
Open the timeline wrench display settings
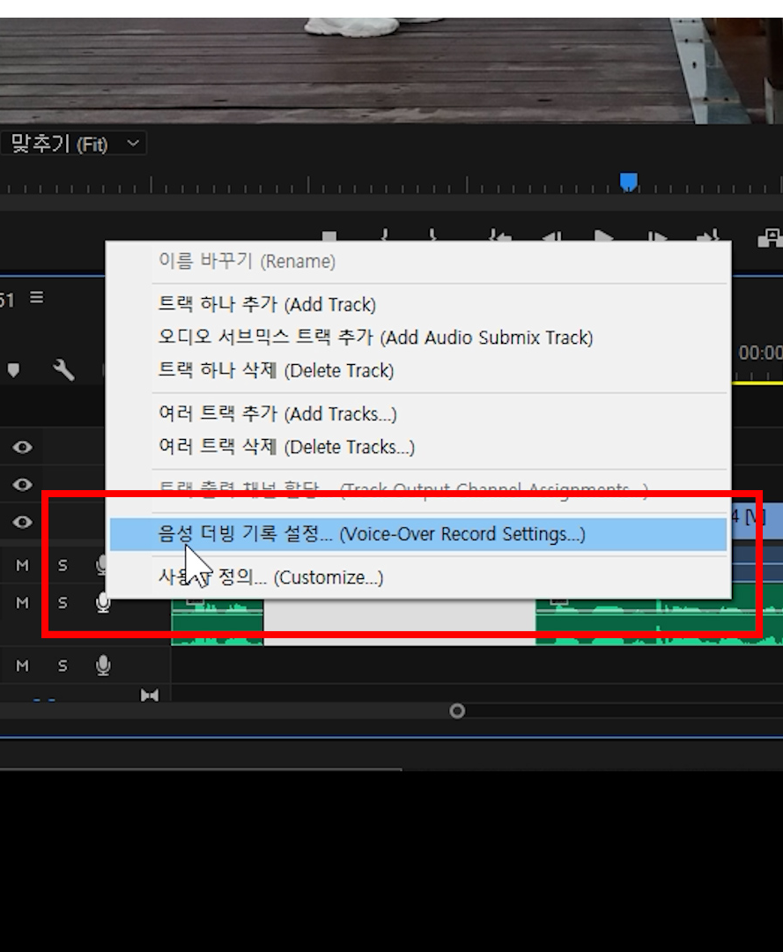[x=63, y=369]
